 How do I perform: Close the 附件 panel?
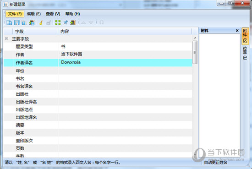[x=237, y=31]
